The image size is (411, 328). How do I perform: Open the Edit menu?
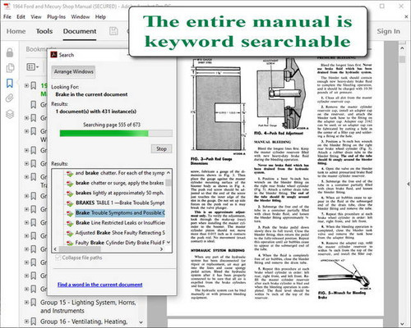tap(21, 17)
